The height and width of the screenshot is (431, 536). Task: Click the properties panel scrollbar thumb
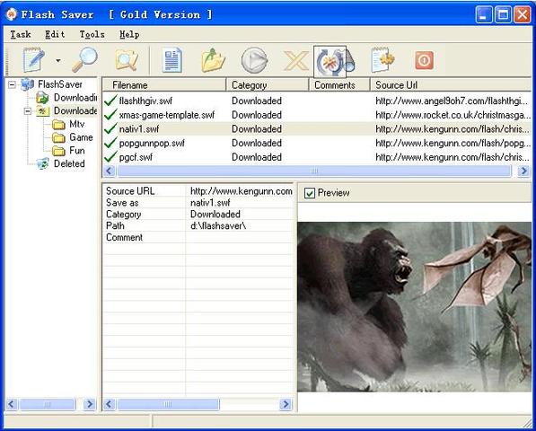click(x=168, y=404)
